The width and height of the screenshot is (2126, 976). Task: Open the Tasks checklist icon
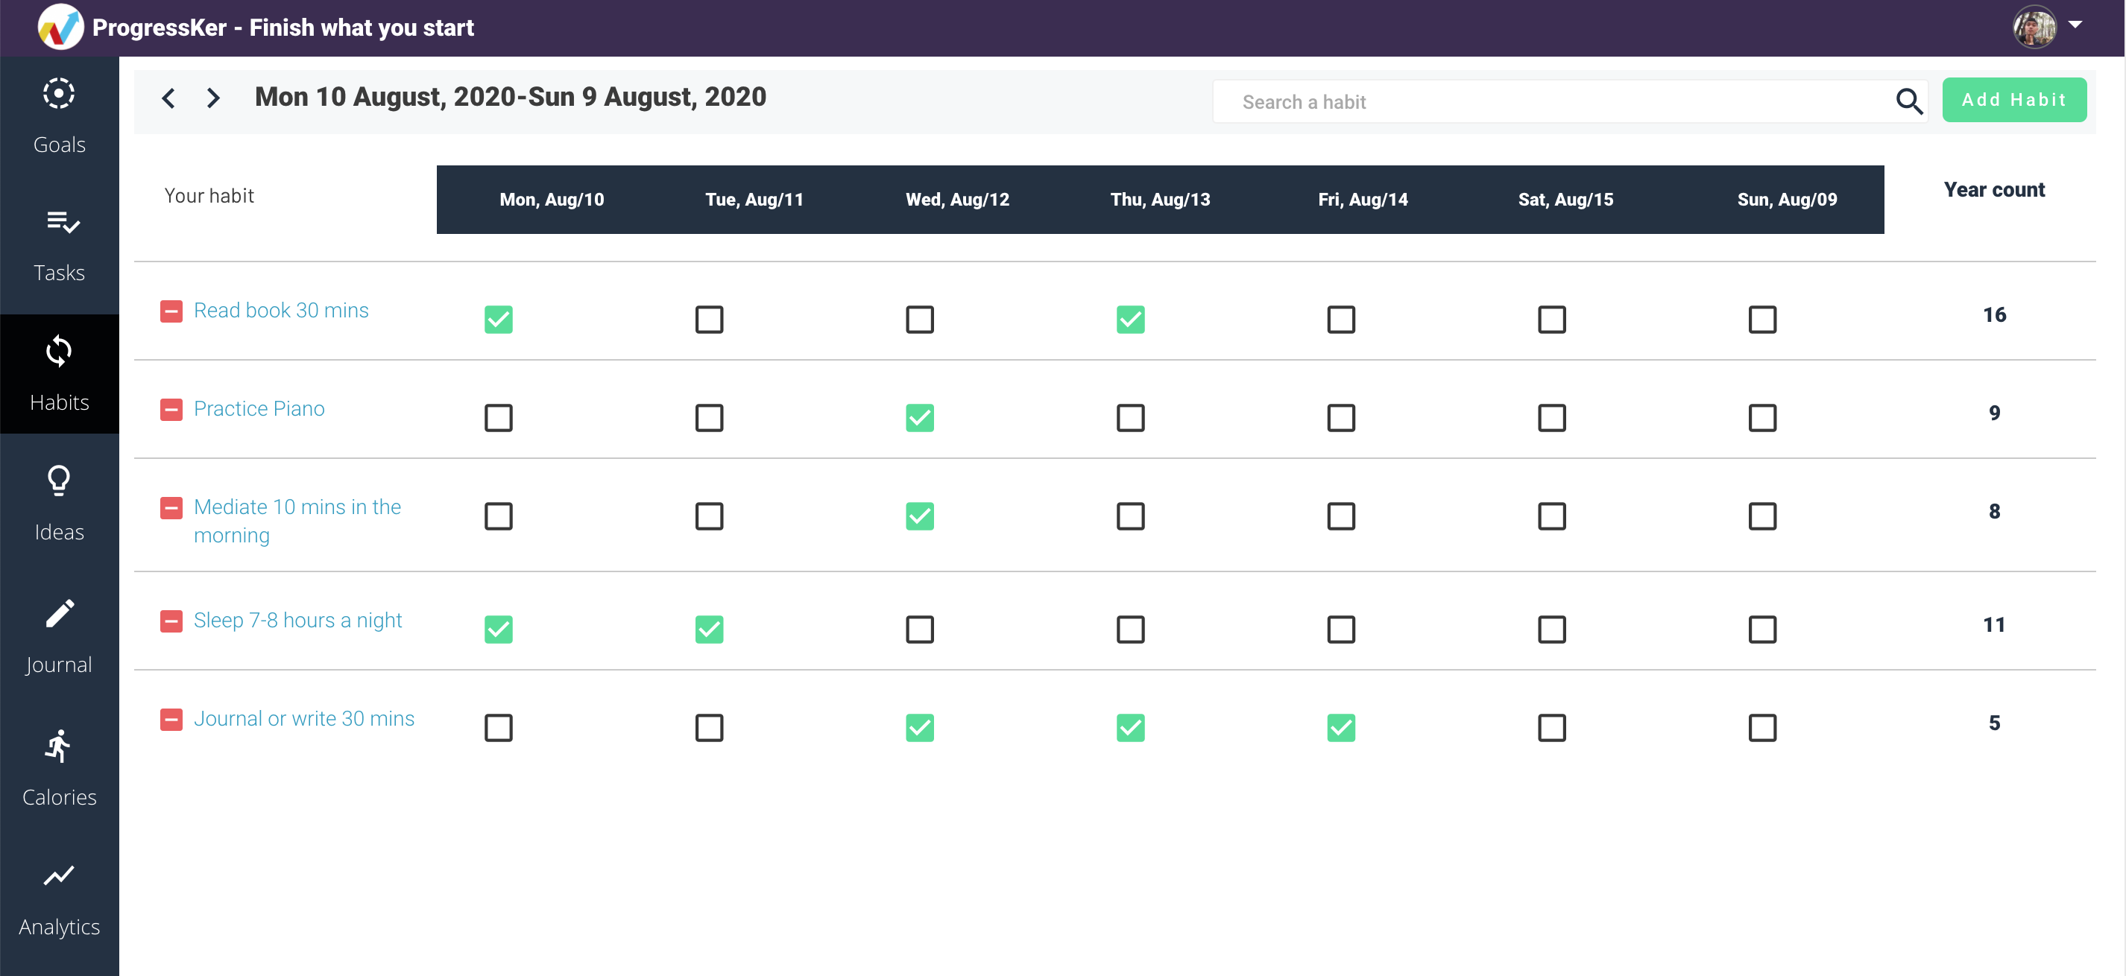pos(62,222)
